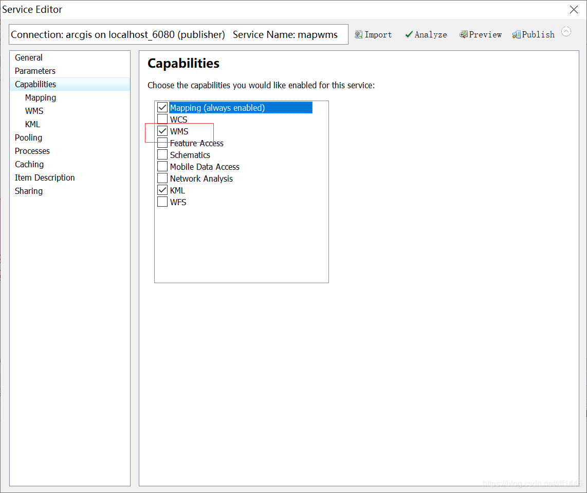Collapse the header with the round arrow

point(566,32)
